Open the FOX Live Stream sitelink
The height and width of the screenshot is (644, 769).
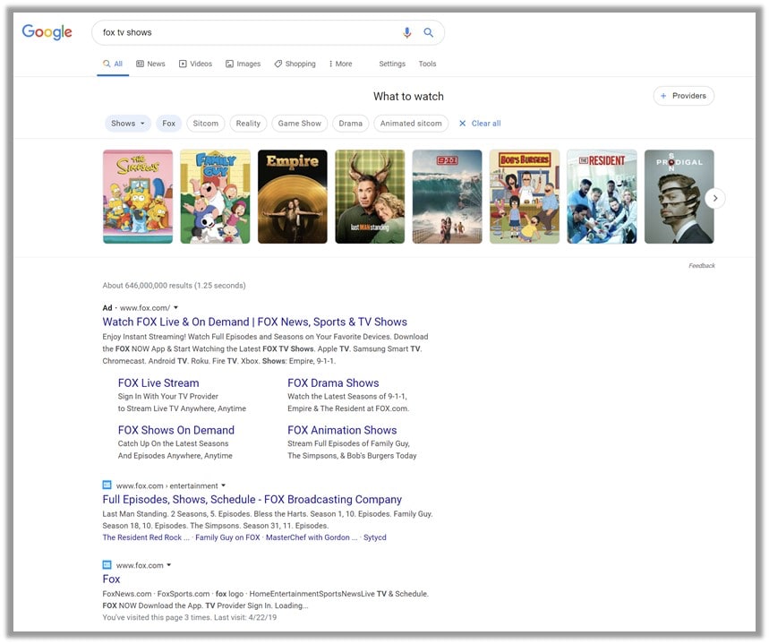(158, 382)
